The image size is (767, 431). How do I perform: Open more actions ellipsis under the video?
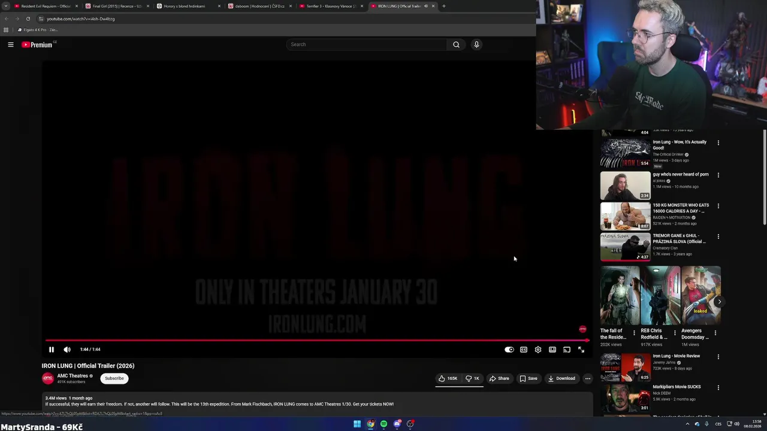pyautogui.click(x=588, y=378)
